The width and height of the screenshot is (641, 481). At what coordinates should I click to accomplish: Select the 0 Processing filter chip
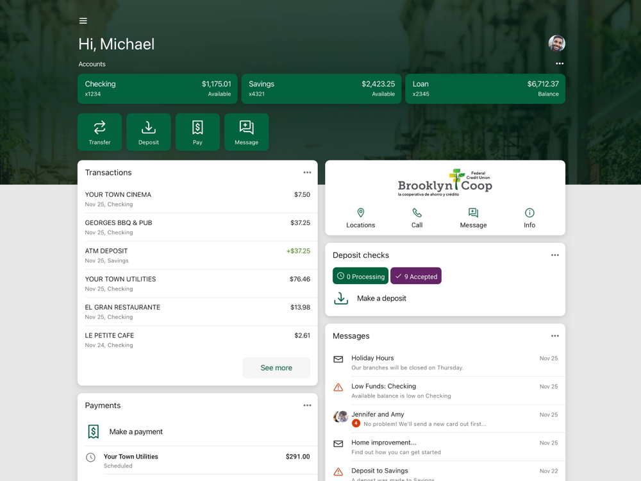[x=360, y=276]
